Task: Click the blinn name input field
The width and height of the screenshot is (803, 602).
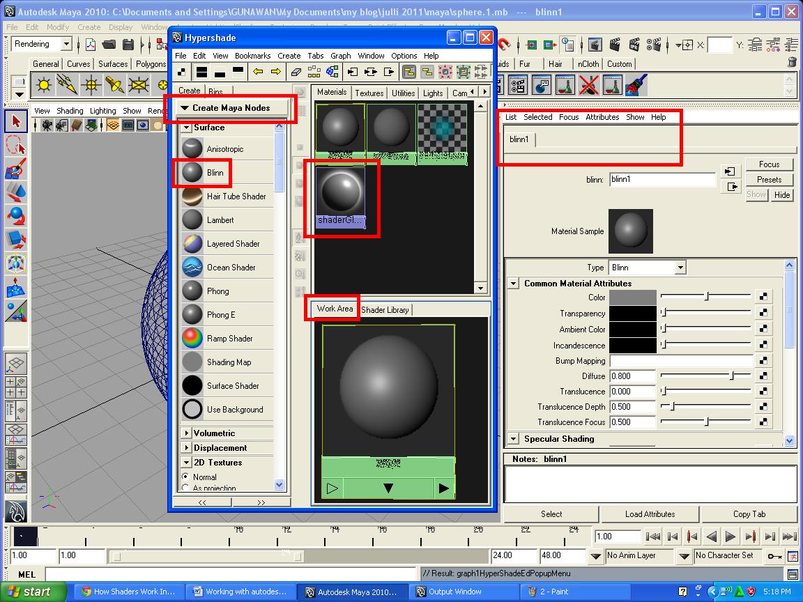Action: (x=662, y=179)
